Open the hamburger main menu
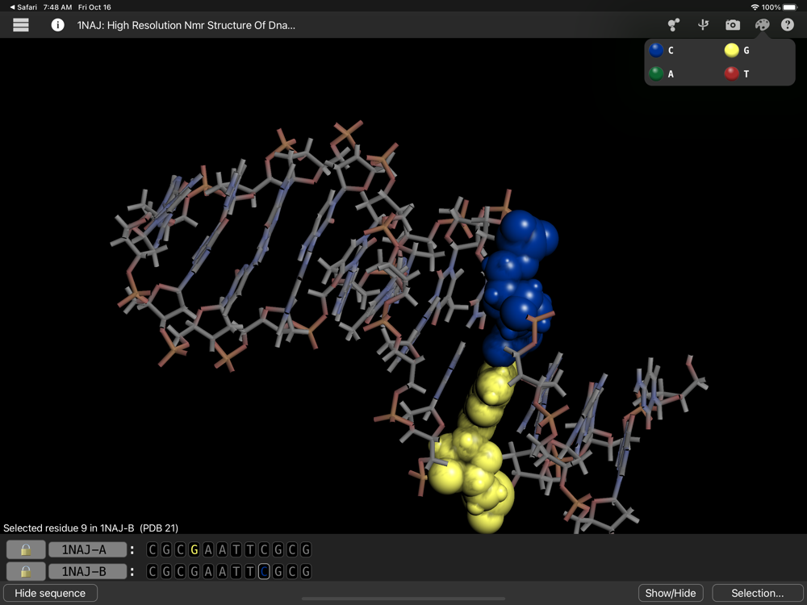Image resolution: width=807 pixels, height=605 pixels. (21, 25)
